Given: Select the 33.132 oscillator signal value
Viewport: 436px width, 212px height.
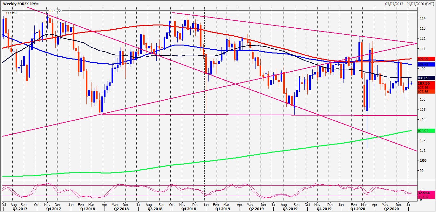Looking at the screenshot, I should click(x=423, y=197).
